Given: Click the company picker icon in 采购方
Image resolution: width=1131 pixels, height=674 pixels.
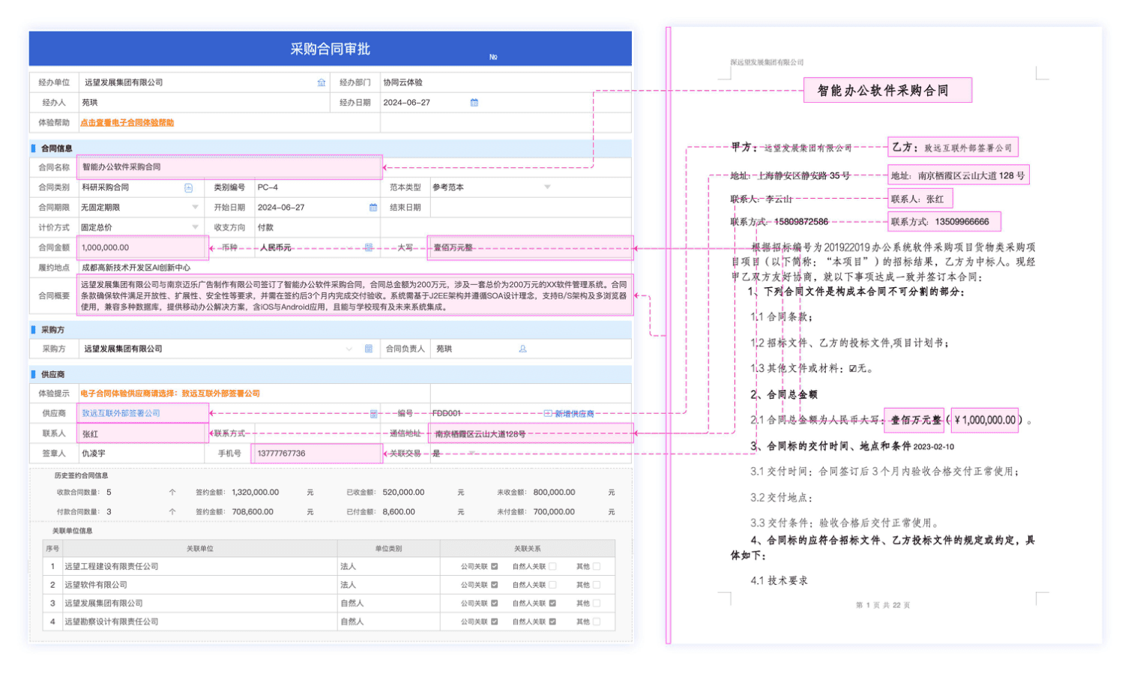Looking at the screenshot, I should click(x=369, y=349).
